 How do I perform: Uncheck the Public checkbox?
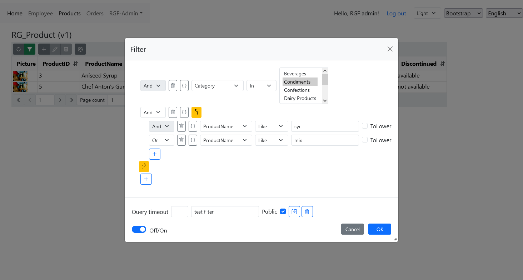pyautogui.click(x=283, y=211)
